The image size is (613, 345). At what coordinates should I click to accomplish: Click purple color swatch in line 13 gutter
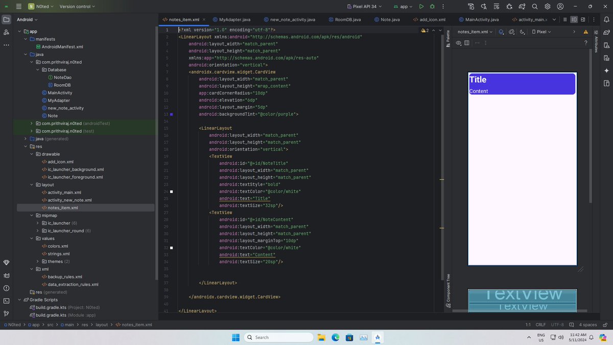click(171, 114)
